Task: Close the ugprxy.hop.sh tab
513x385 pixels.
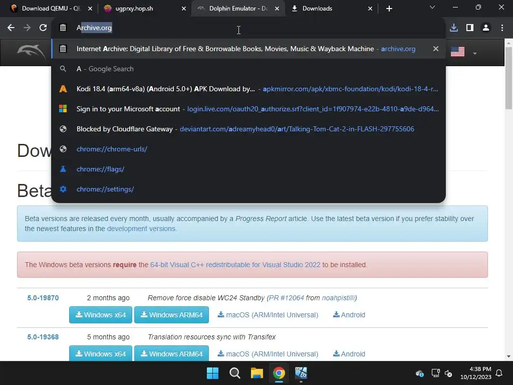Action: 184,9
